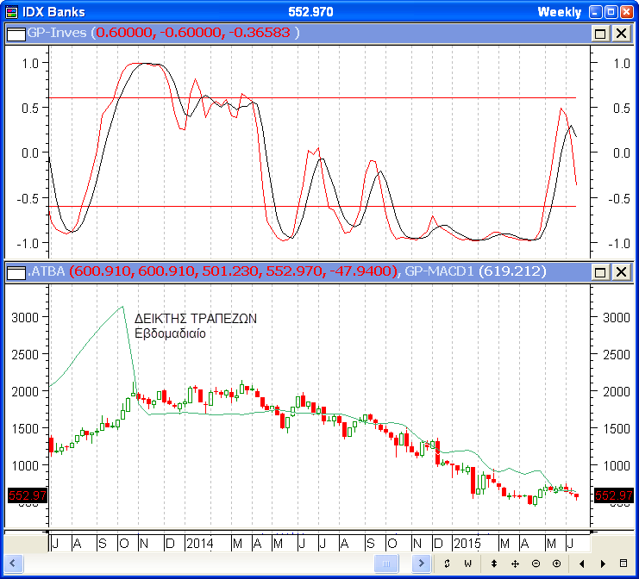Image resolution: width=639 pixels, height=579 pixels.
Task: Maximize the IDX Banks chart window
Action: pyautogui.click(x=611, y=12)
